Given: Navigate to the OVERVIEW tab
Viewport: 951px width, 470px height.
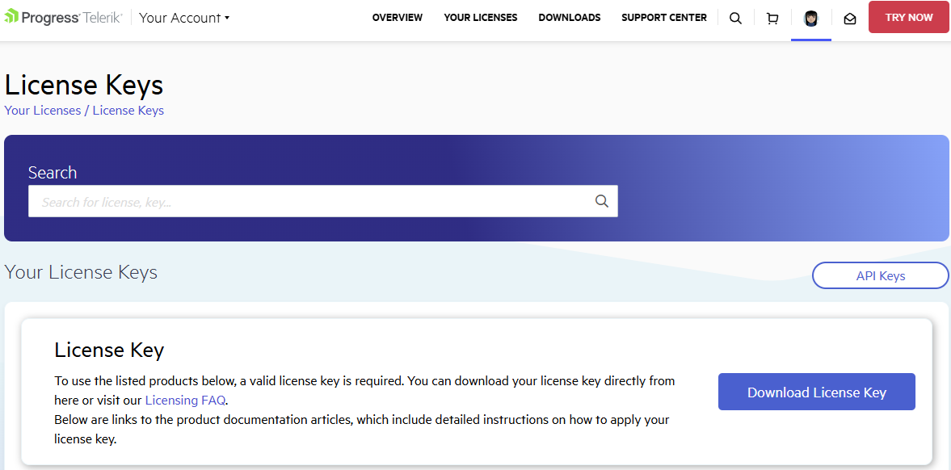Looking at the screenshot, I should (x=397, y=17).
